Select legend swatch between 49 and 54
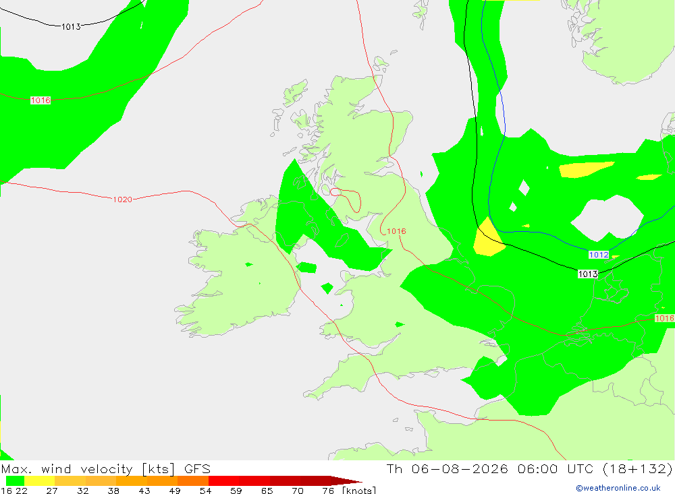 tap(193, 481)
